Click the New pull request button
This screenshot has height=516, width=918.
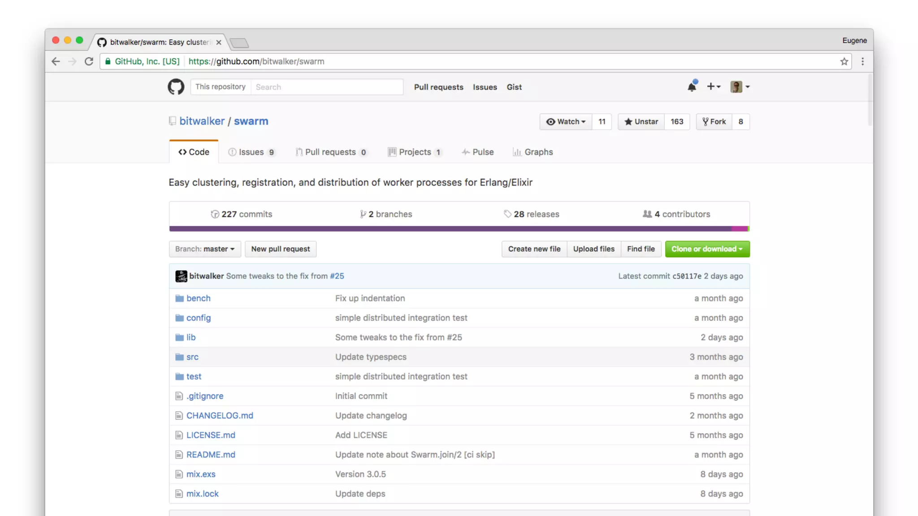point(280,249)
